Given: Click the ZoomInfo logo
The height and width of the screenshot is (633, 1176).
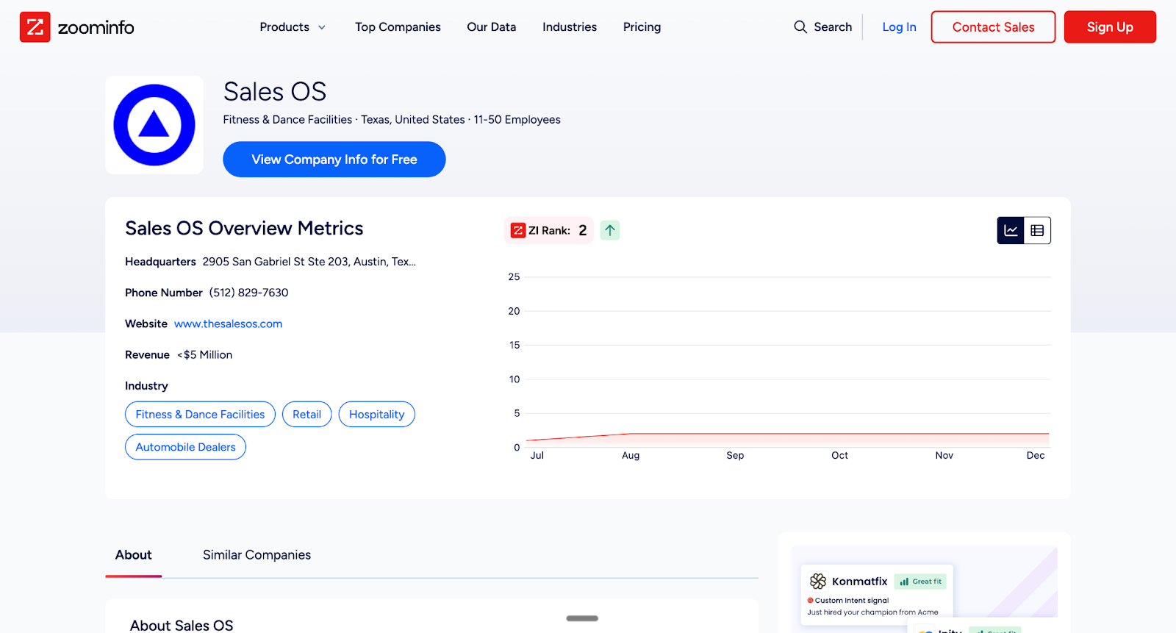Looking at the screenshot, I should coord(77,27).
